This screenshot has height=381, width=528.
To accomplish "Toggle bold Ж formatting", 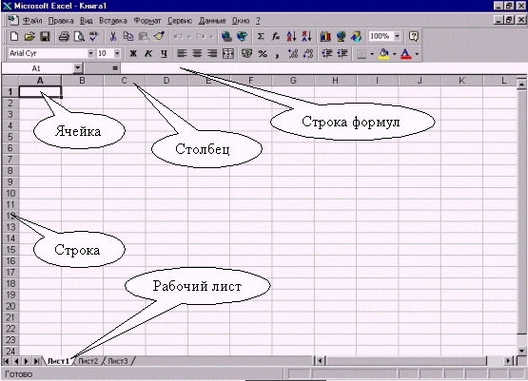I will [x=133, y=53].
